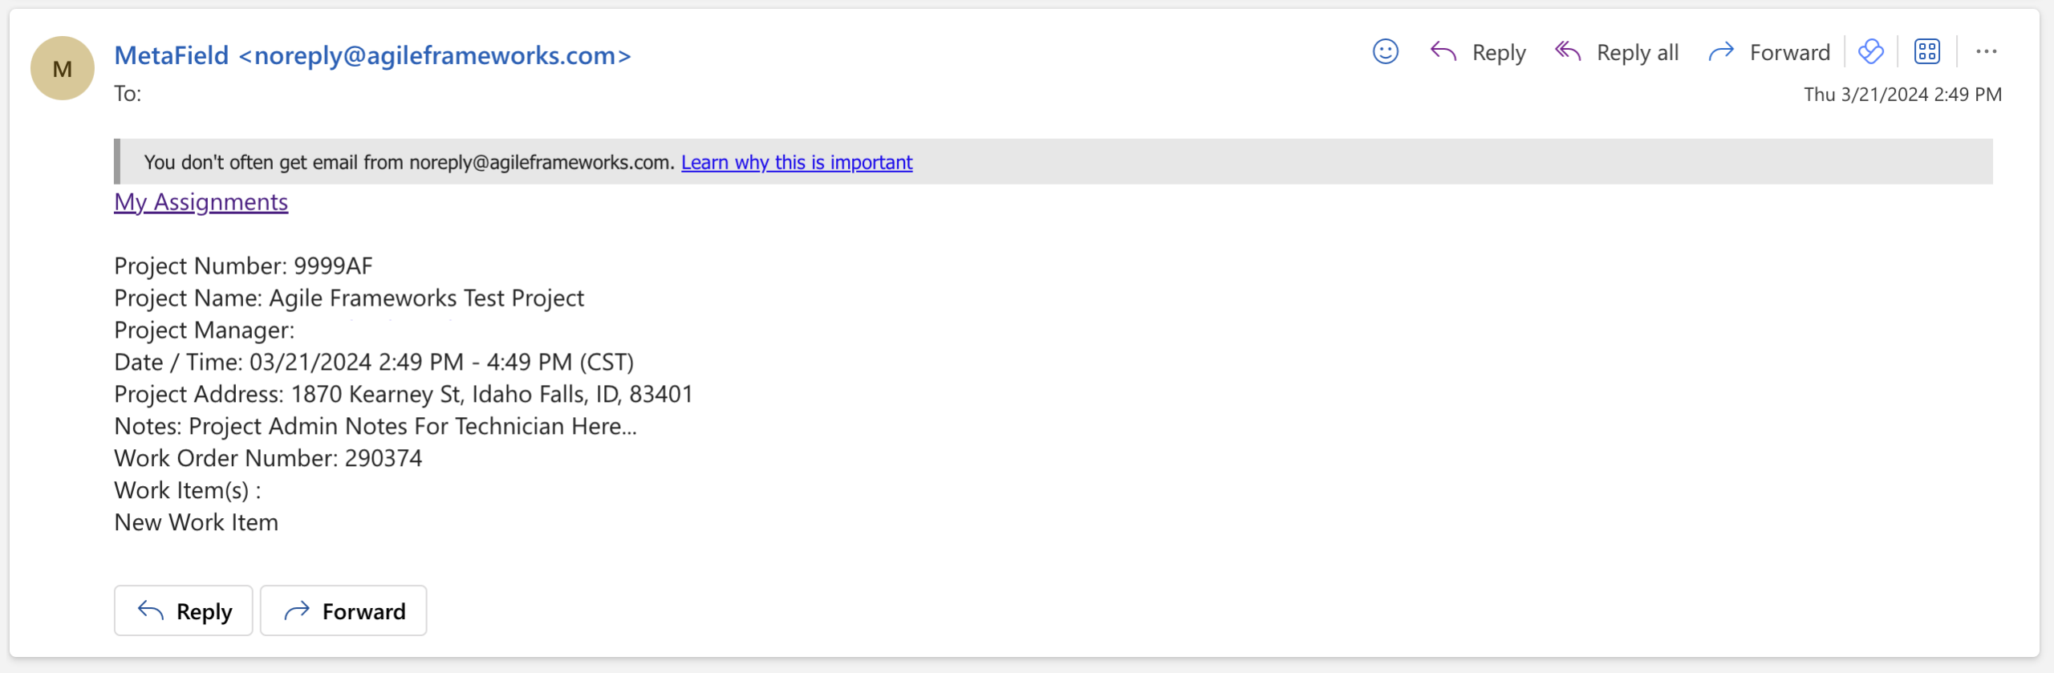Click the Project Number 9999AF line

[x=243, y=266]
